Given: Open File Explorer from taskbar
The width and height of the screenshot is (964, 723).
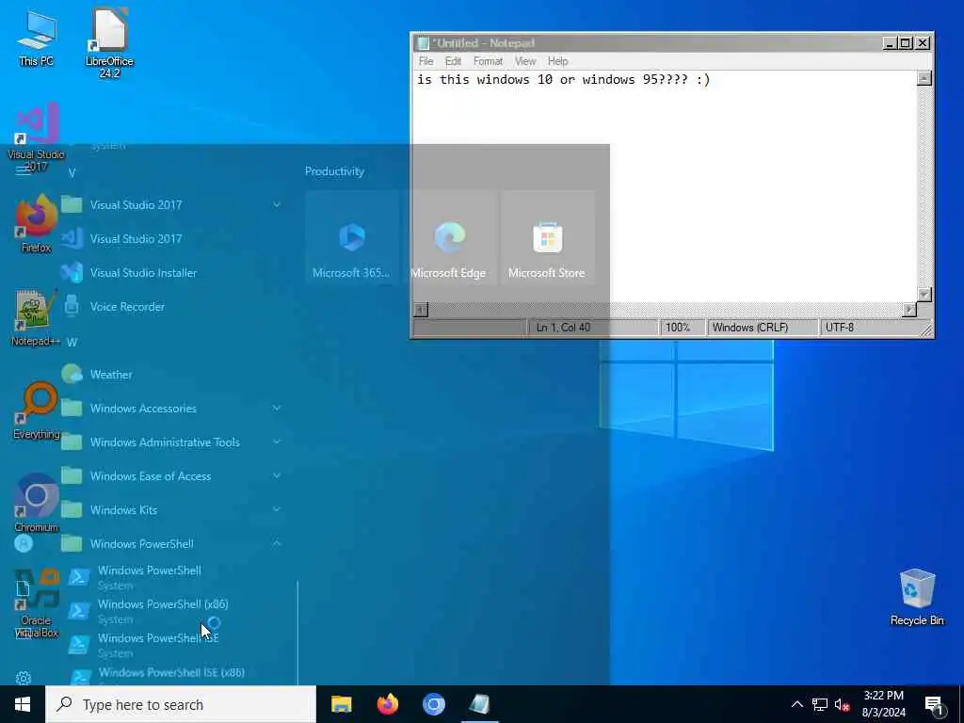Looking at the screenshot, I should [341, 704].
